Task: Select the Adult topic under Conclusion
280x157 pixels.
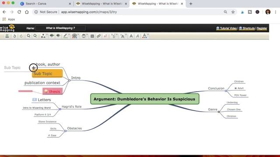Action: [x=241, y=88]
